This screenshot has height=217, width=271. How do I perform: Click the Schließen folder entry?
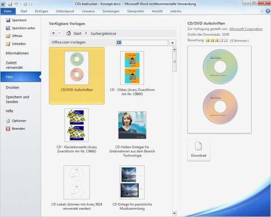pos(16,44)
